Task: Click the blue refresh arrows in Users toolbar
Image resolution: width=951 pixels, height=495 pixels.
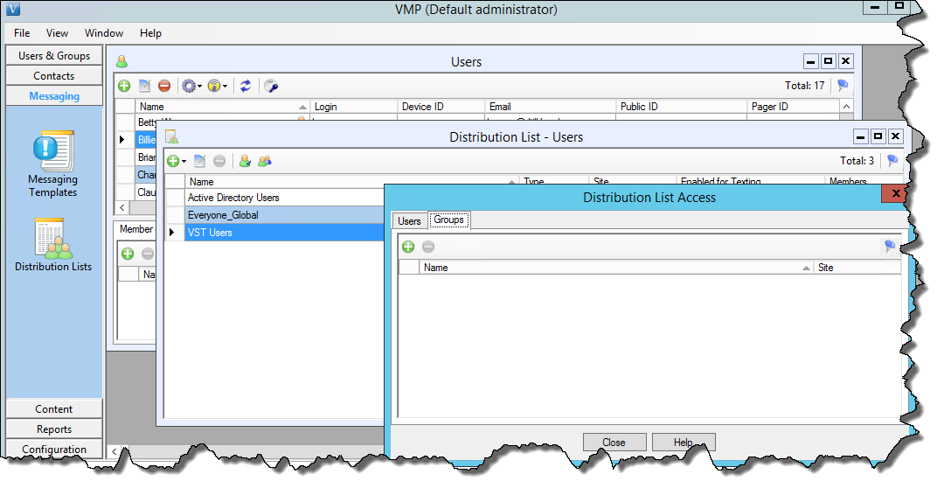Action: tap(246, 86)
